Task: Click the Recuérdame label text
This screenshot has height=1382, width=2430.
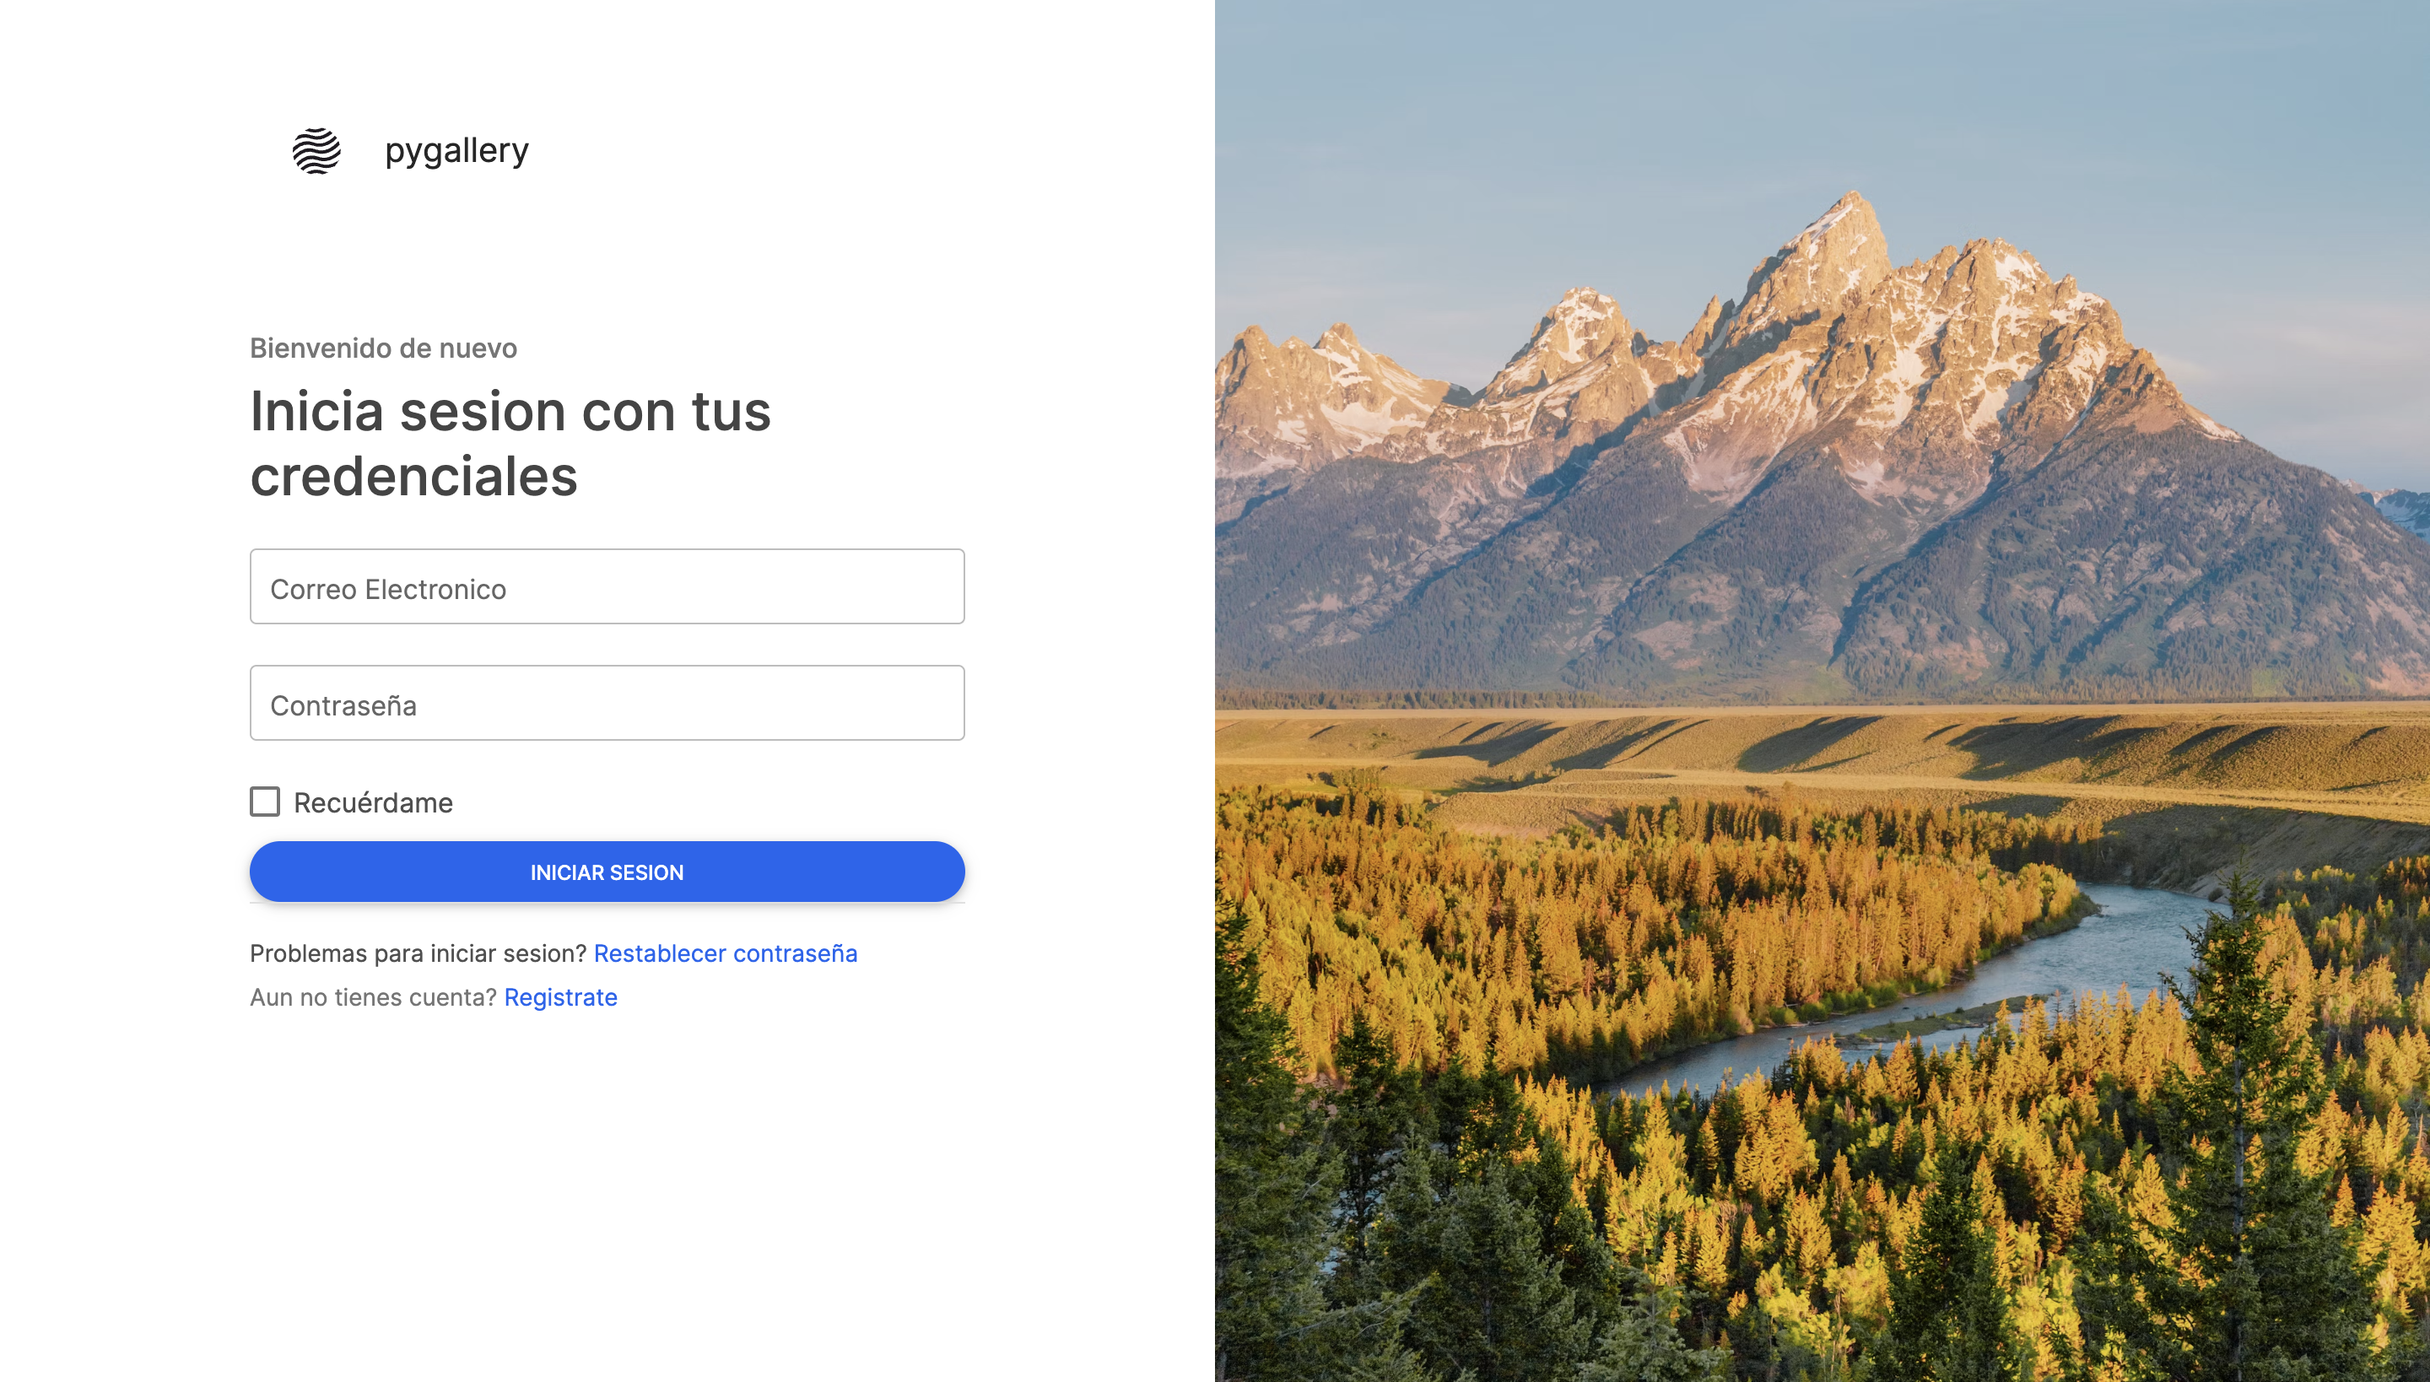Action: point(373,803)
